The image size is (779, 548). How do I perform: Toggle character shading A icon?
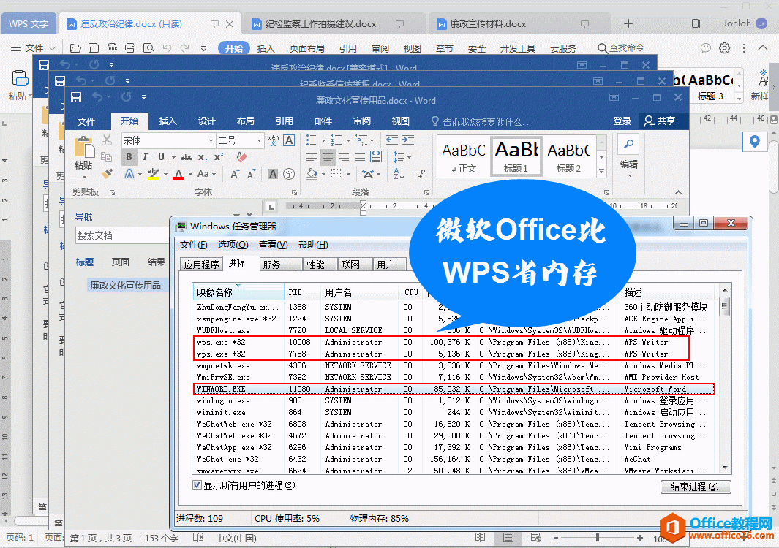point(273,174)
